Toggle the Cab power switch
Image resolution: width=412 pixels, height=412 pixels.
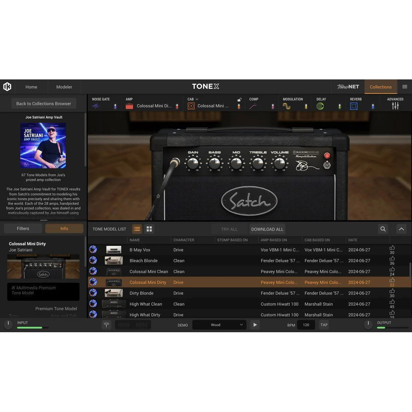pyautogui.click(x=239, y=106)
